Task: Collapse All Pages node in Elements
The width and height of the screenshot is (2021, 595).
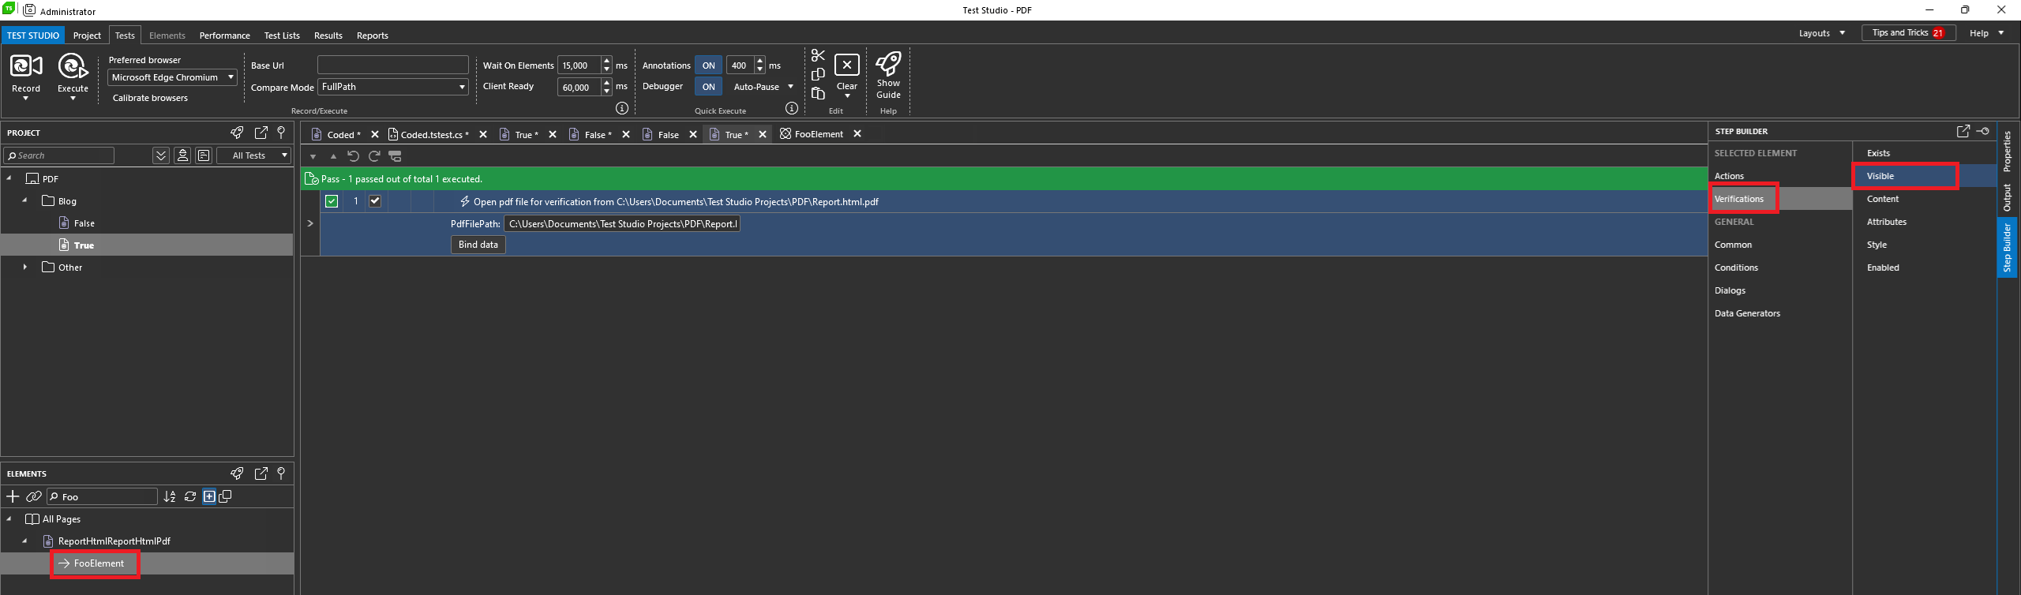Action: point(9,518)
